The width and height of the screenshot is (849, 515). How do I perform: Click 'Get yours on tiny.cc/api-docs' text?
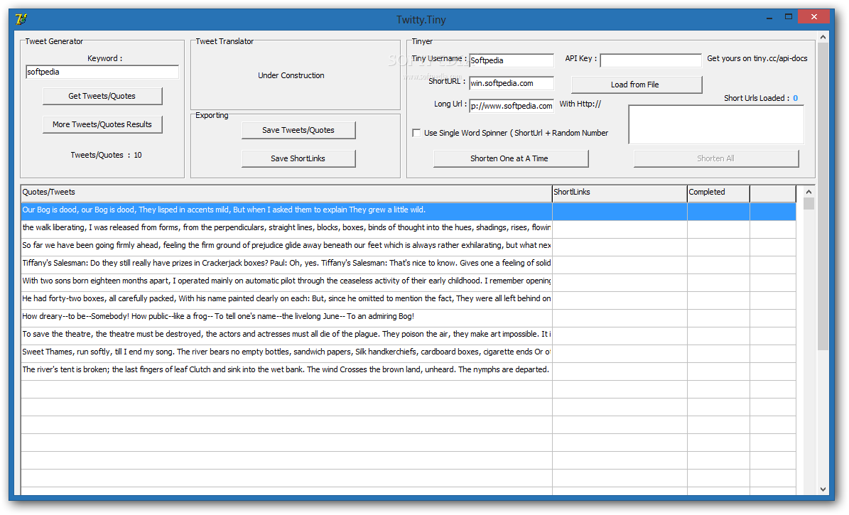757,58
